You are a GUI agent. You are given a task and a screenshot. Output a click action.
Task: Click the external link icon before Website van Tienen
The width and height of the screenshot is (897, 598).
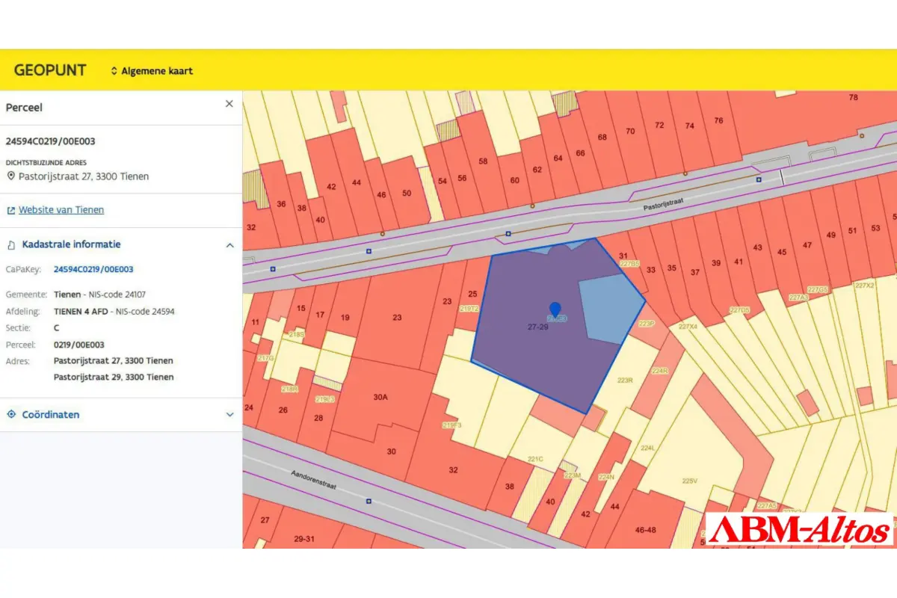tap(11, 211)
